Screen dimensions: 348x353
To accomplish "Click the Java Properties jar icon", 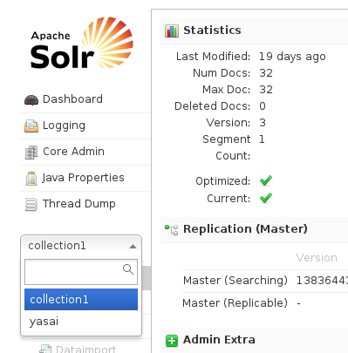I will click(x=31, y=179).
